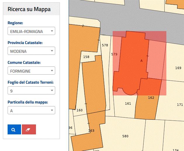Click the blue magnifier search button
Viewport: 184px width, 151px height.
[14, 129]
